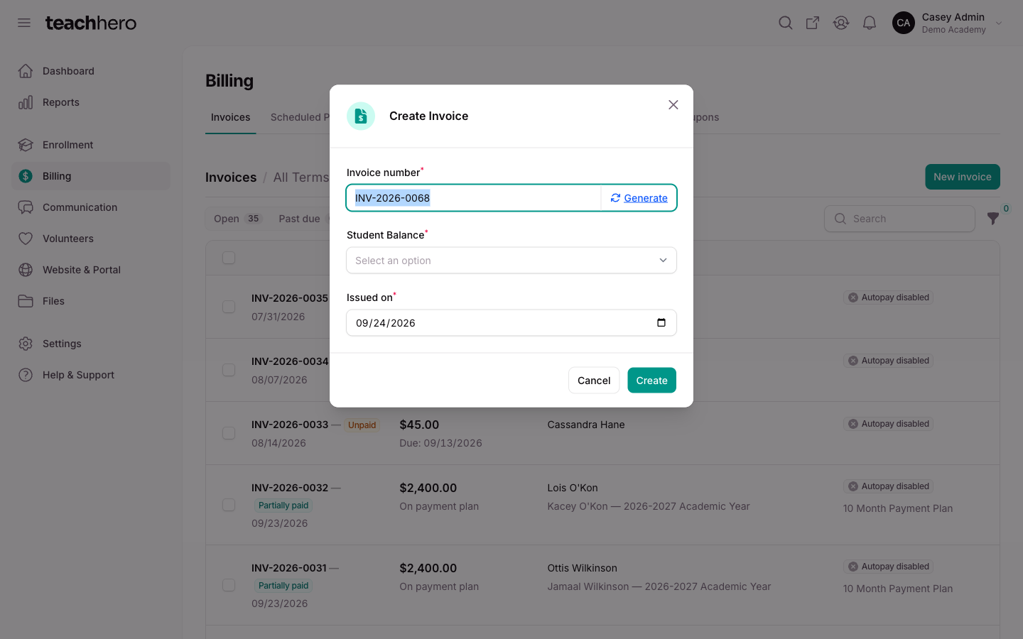
Task: Click the Files folder icon
Action: point(26,301)
